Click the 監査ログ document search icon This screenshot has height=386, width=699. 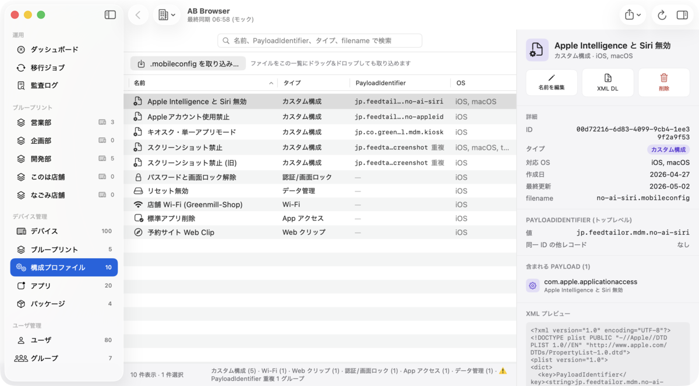coord(21,85)
